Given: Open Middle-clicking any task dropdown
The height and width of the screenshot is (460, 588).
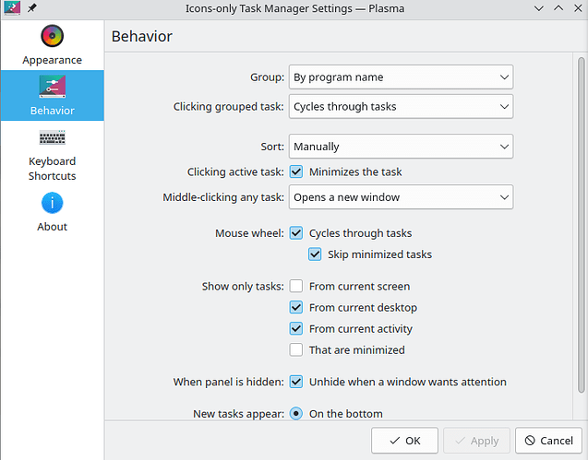Looking at the screenshot, I should tap(401, 197).
